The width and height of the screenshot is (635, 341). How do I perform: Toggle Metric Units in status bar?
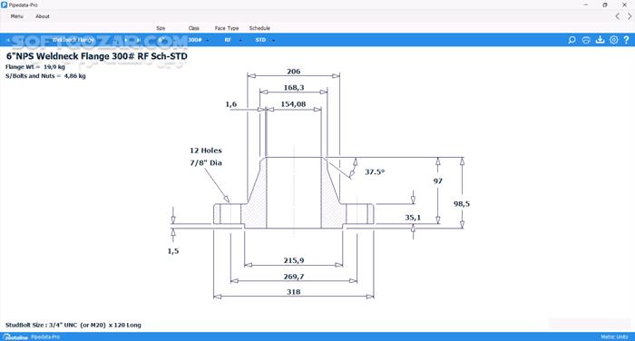coord(614,337)
